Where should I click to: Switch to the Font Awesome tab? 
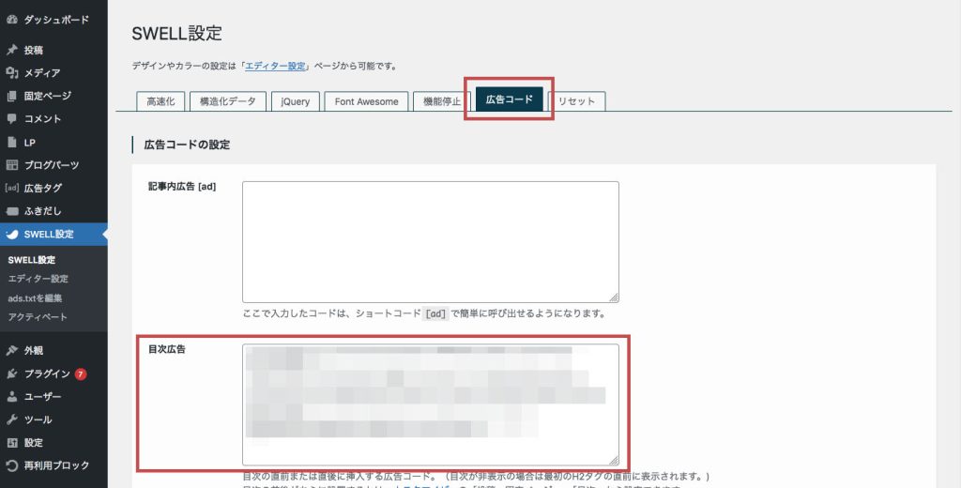tap(367, 101)
